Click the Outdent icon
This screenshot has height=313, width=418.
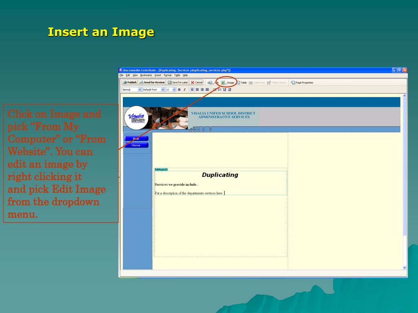(x=225, y=90)
